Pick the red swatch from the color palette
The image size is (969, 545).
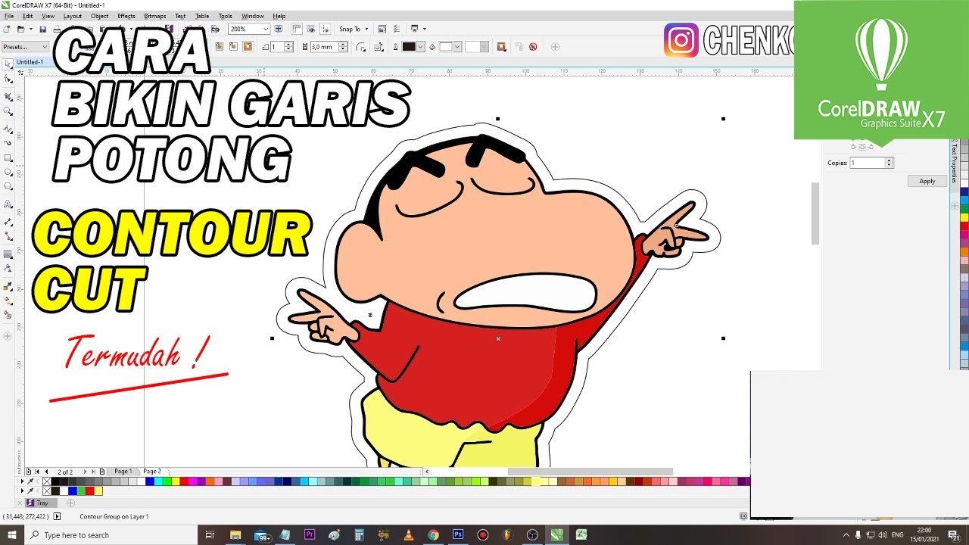pyautogui.click(x=184, y=480)
